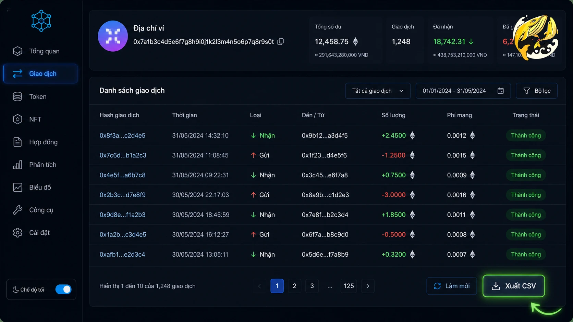Viewport: 573px width, 322px height.
Task: Open transaction hash 0x1a2b...c3d4e5
Action: pos(123,235)
